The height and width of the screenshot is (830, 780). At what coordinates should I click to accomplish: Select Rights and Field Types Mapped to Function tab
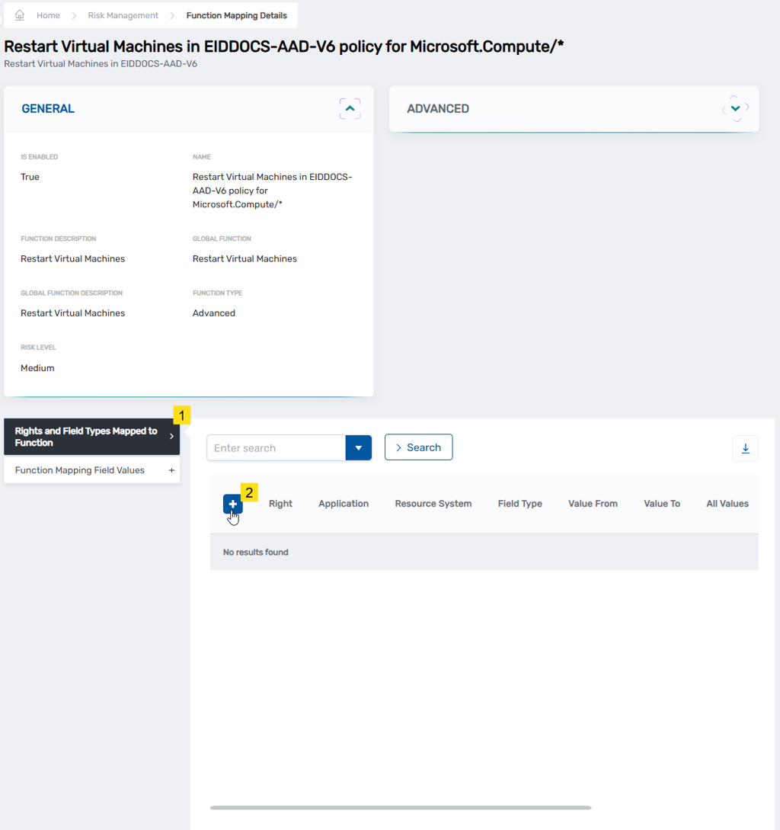[92, 437]
